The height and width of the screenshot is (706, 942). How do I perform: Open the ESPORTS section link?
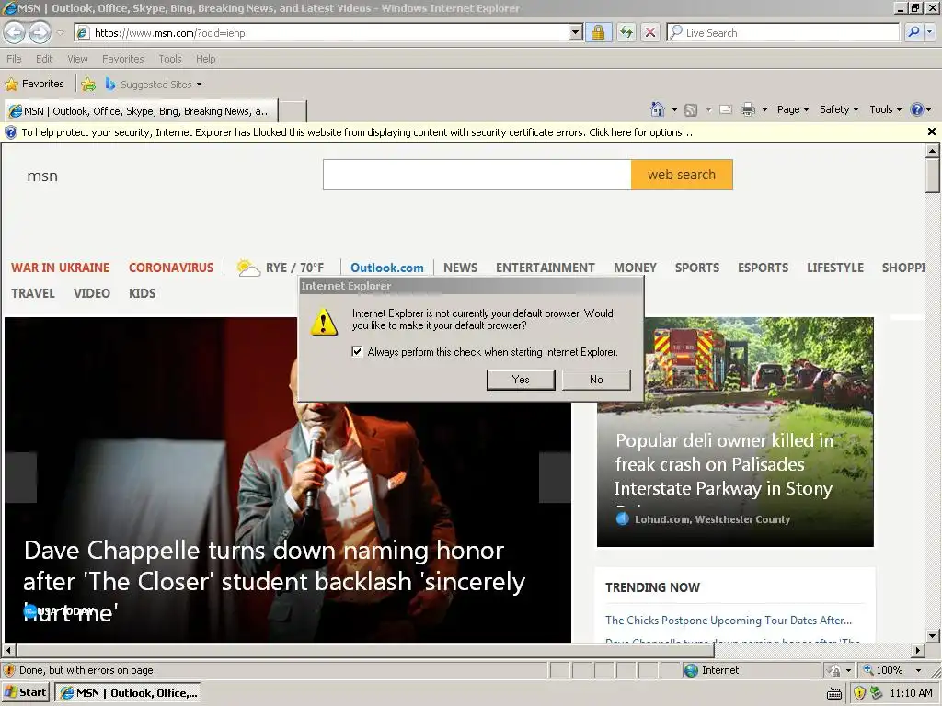point(763,268)
